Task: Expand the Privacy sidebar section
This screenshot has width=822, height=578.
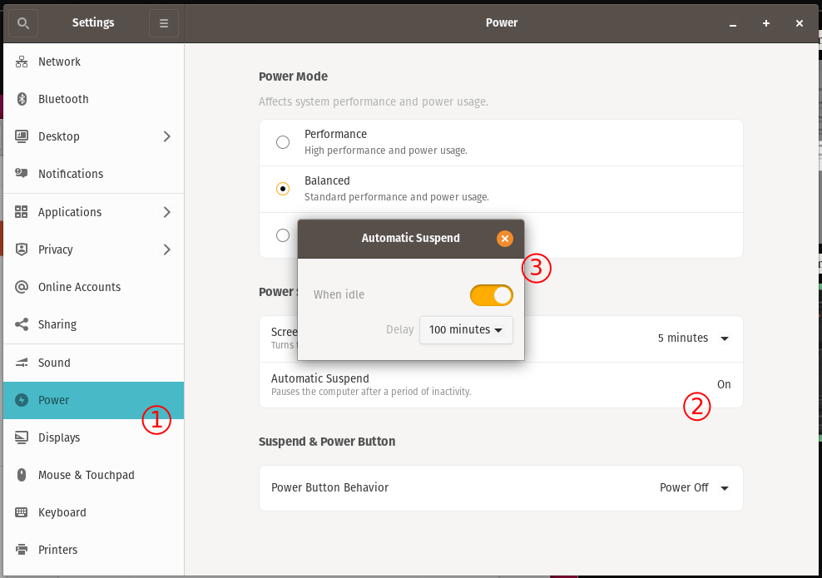Action: 166,249
